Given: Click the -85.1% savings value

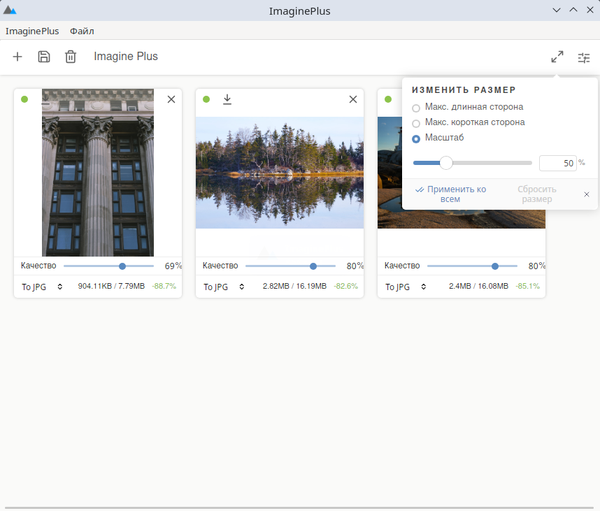Looking at the screenshot, I should click(x=528, y=286).
